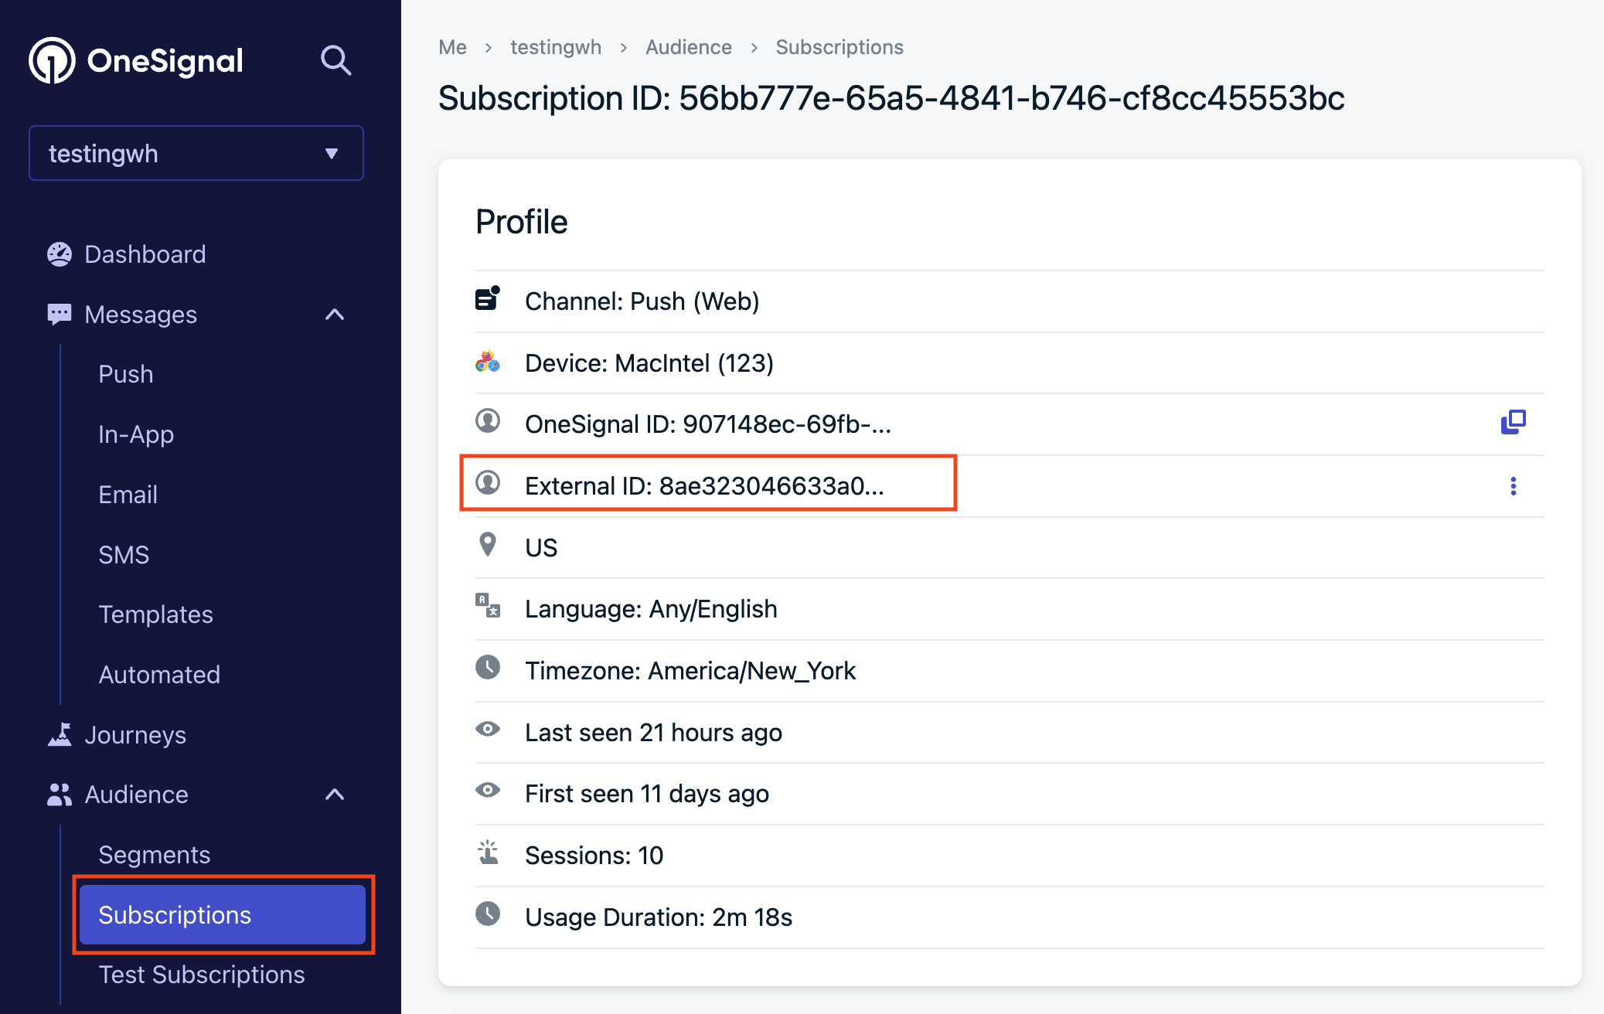1604x1014 pixels.
Task: Open the testingwh app selector dropdown
Action: click(196, 153)
